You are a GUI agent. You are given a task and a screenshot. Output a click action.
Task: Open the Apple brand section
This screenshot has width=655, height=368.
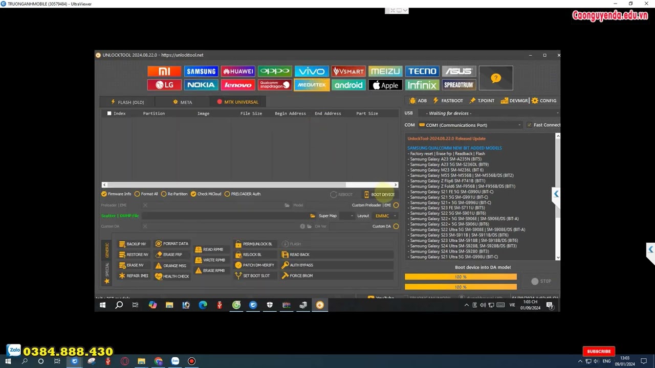tap(385, 85)
